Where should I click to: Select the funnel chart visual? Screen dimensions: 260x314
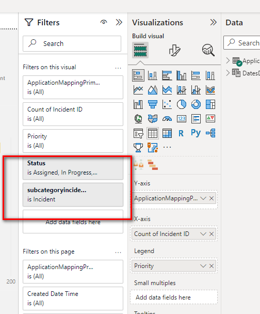[153, 104]
